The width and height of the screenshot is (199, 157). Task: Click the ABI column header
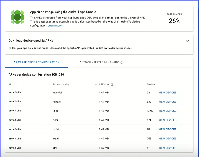[x=11, y=85]
